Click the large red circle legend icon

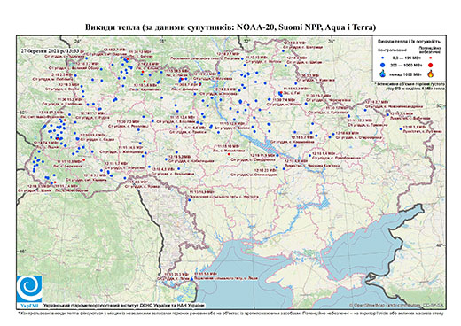pos(431,66)
